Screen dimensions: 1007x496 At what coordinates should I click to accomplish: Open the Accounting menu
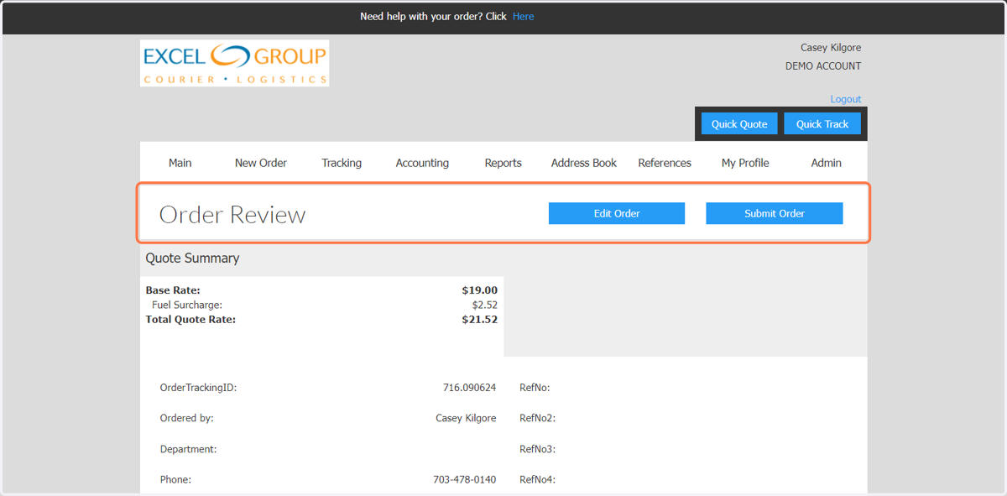click(422, 163)
